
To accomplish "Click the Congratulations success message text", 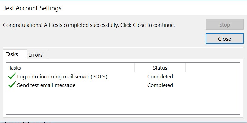I will (x=89, y=25).
